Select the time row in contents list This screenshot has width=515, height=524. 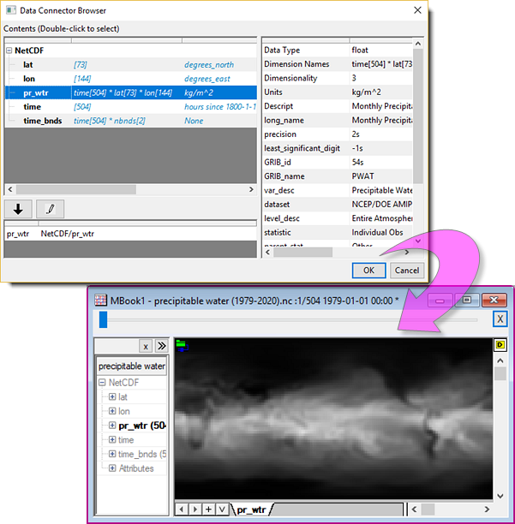(x=131, y=107)
